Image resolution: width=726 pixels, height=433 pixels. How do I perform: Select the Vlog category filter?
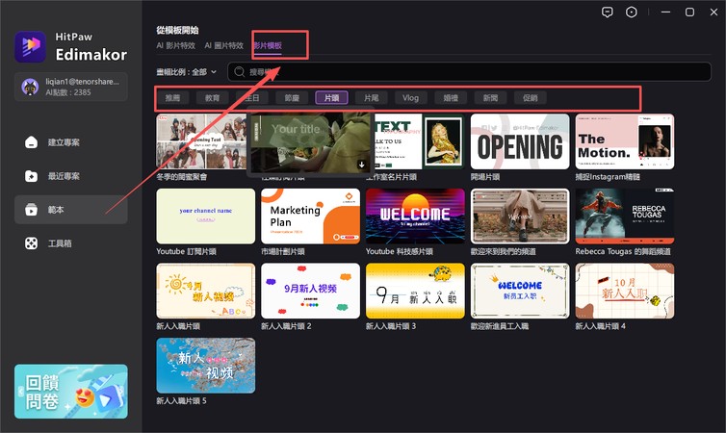click(x=411, y=97)
